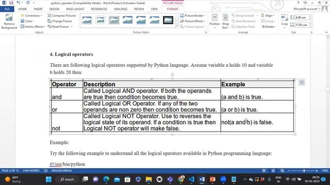
Task: Open the Corrections dropdown
Action: pyautogui.click(x=31, y=16)
